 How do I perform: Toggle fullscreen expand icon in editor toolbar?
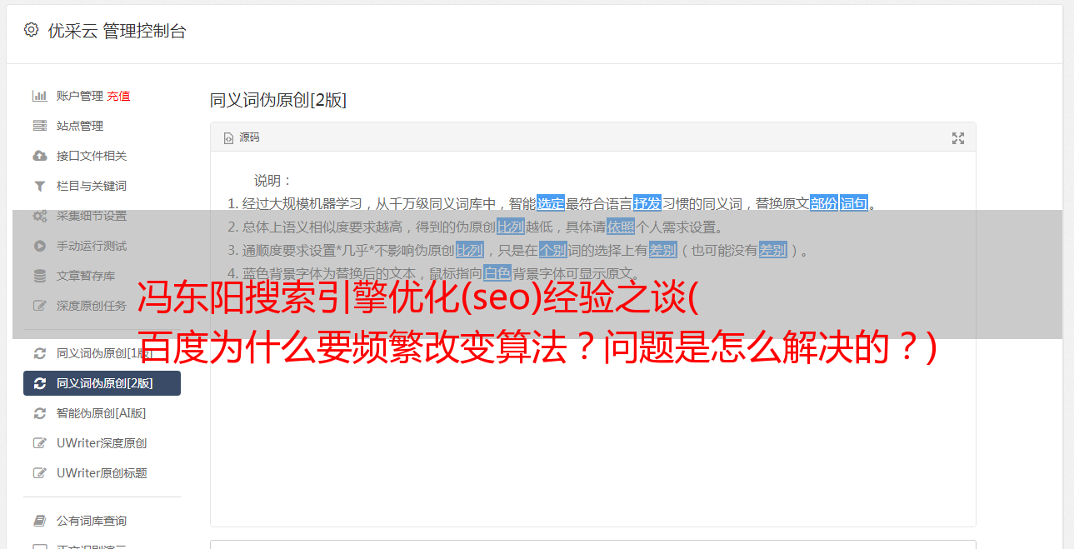click(x=958, y=138)
